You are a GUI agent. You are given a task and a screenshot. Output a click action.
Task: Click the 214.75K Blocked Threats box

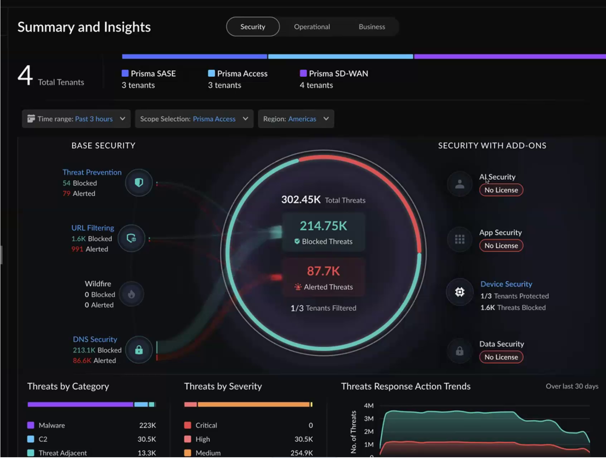324,232
